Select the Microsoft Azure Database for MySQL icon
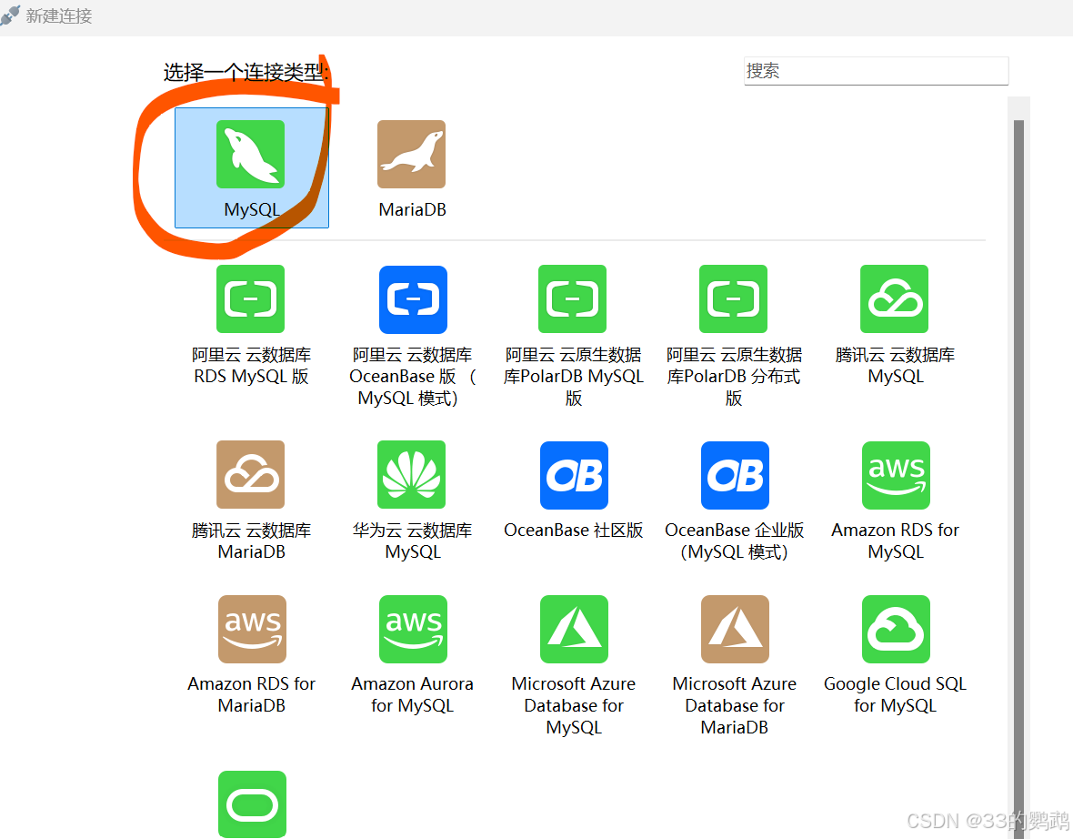The height and width of the screenshot is (839, 1073). click(574, 630)
